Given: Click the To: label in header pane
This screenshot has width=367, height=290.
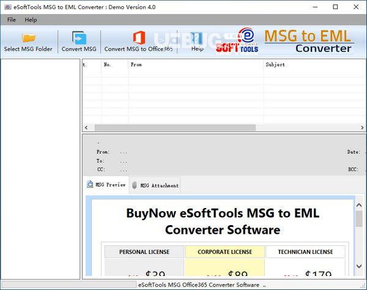Looking at the screenshot, I should point(100,161).
